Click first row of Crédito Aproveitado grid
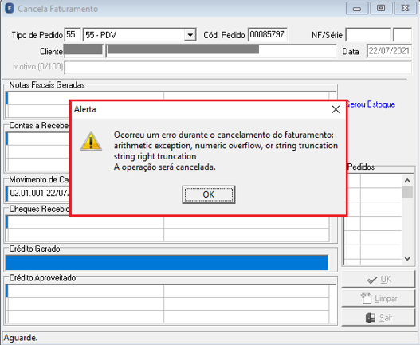The image size is (420, 345). click(x=168, y=291)
